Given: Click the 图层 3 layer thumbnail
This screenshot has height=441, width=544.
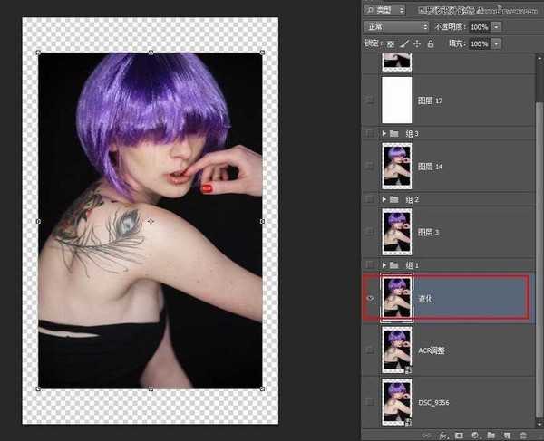Looking at the screenshot, I should [x=397, y=232].
